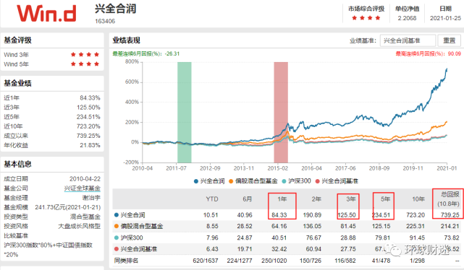Click the 单位净值 2.2068 value
Image resolution: width=464 pixels, height=270 pixels.
(x=408, y=18)
